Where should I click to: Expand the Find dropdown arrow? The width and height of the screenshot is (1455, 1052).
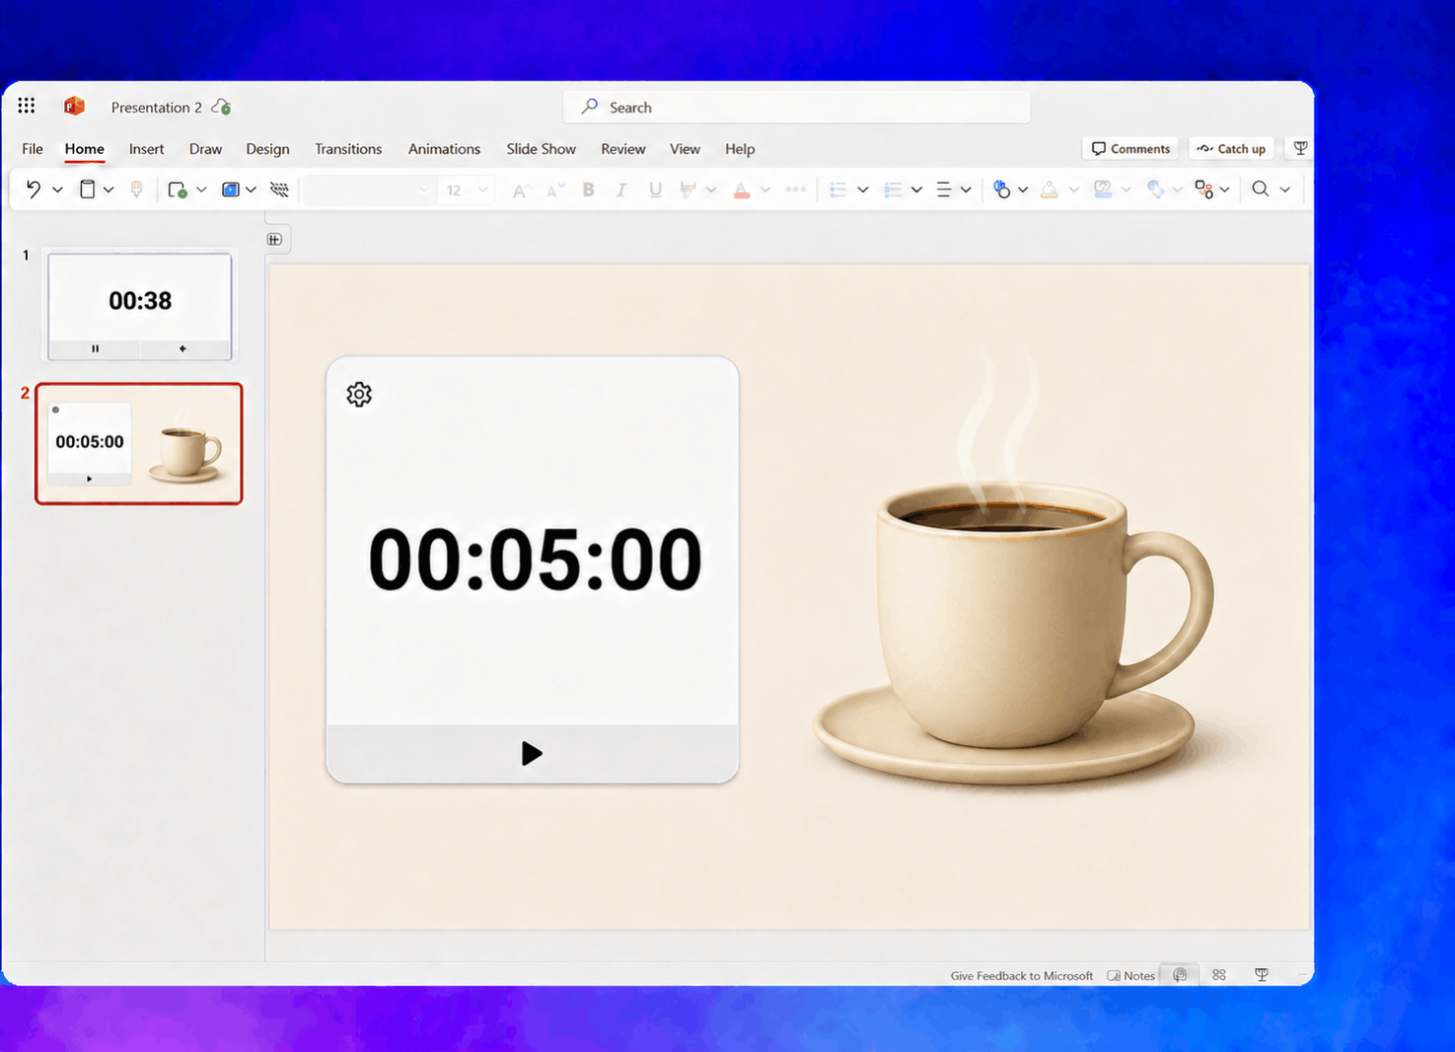click(x=1285, y=189)
